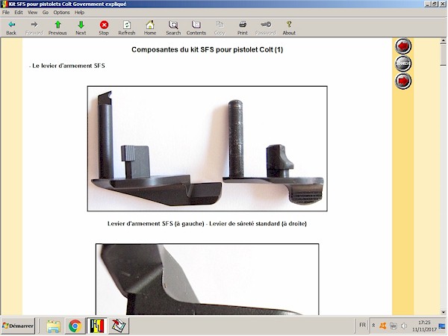Open the View menu
The height and width of the screenshot is (336, 448).
(x=32, y=12)
